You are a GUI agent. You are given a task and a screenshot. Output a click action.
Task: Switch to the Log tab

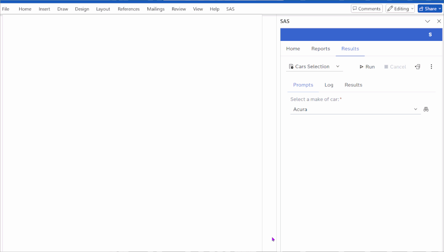(329, 85)
